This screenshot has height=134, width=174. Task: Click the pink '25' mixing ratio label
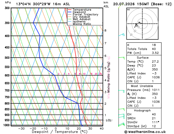pyautogui.click(x=100, y=74)
